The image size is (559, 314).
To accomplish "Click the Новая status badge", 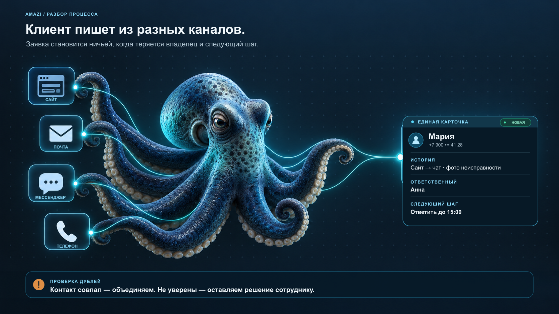I will (515, 122).
